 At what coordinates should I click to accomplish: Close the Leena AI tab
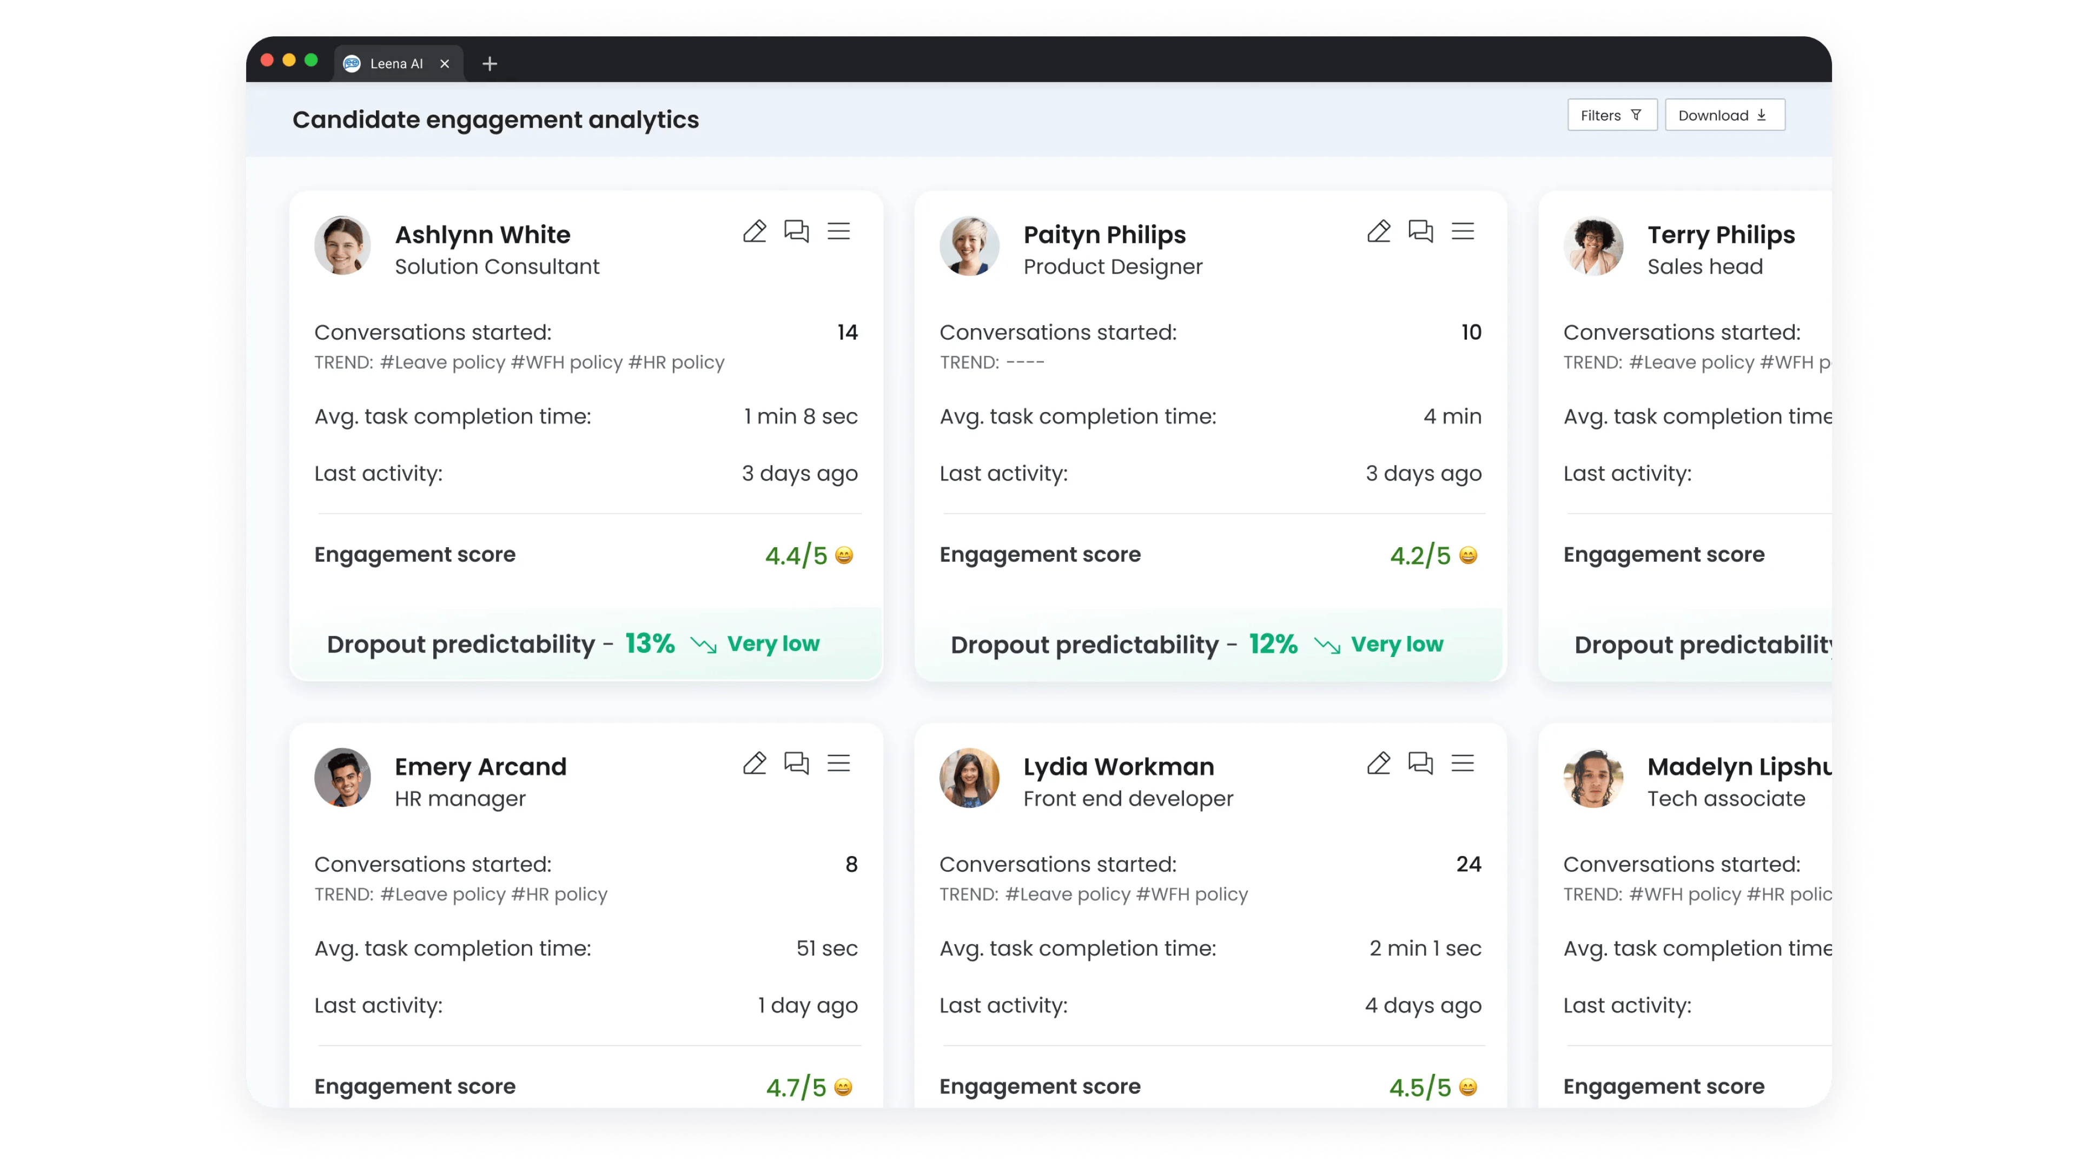tap(444, 64)
